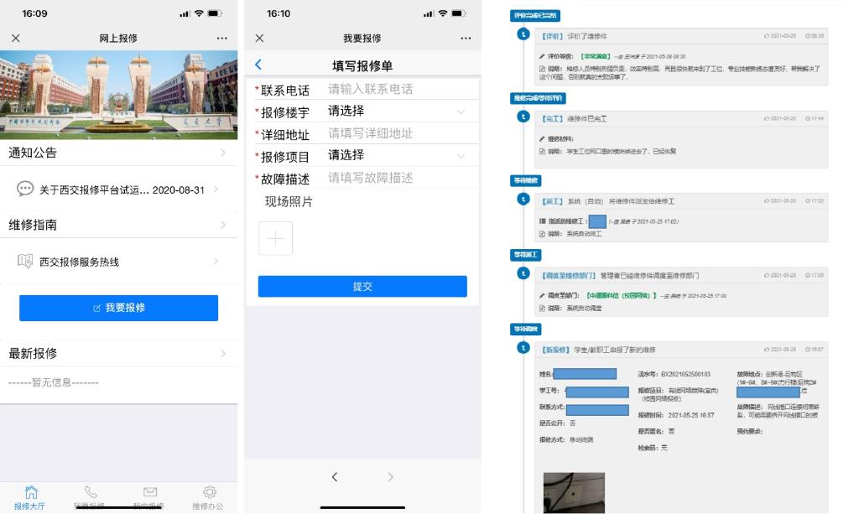Add a 现场照片 using the plus box

click(275, 238)
